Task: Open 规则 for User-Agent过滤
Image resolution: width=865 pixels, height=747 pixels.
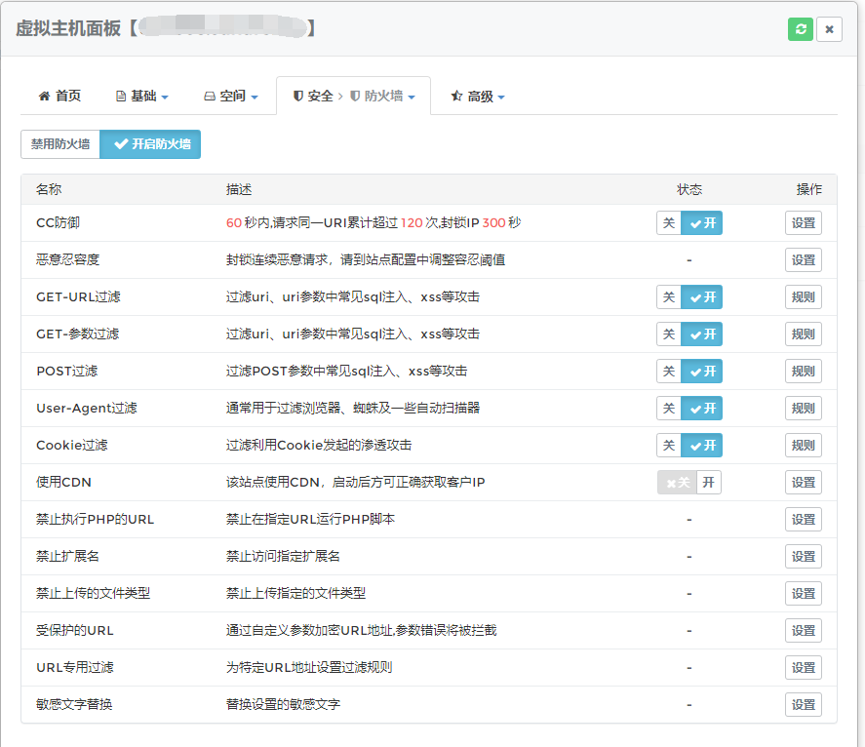Action: (804, 408)
